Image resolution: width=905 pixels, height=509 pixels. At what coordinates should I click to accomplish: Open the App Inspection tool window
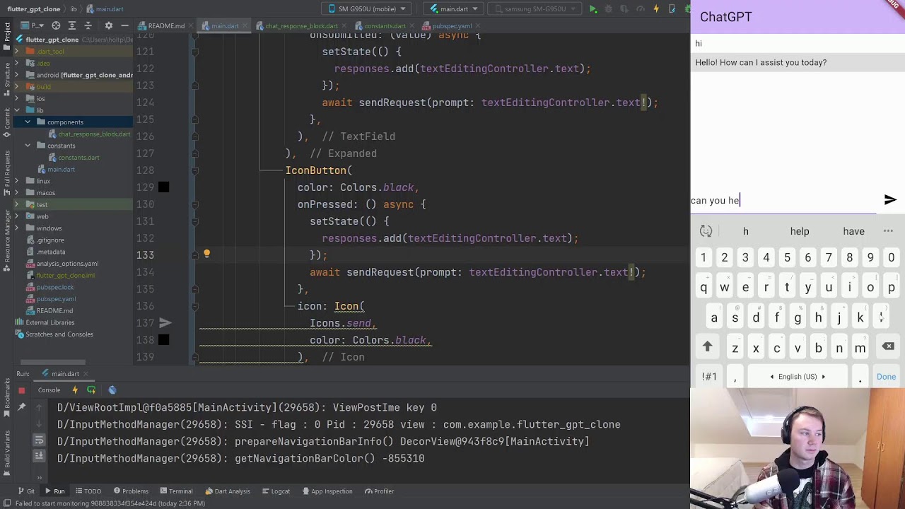[327, 491]
